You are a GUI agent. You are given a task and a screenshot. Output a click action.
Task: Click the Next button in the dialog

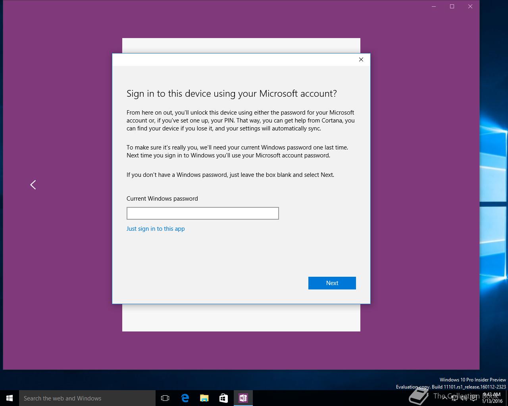pos(332,283)
